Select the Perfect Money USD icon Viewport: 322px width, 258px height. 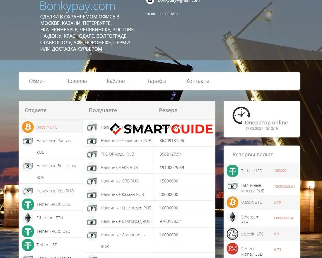click(x=232, y=249)
